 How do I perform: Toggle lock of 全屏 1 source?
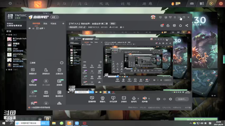click(33, 28)
